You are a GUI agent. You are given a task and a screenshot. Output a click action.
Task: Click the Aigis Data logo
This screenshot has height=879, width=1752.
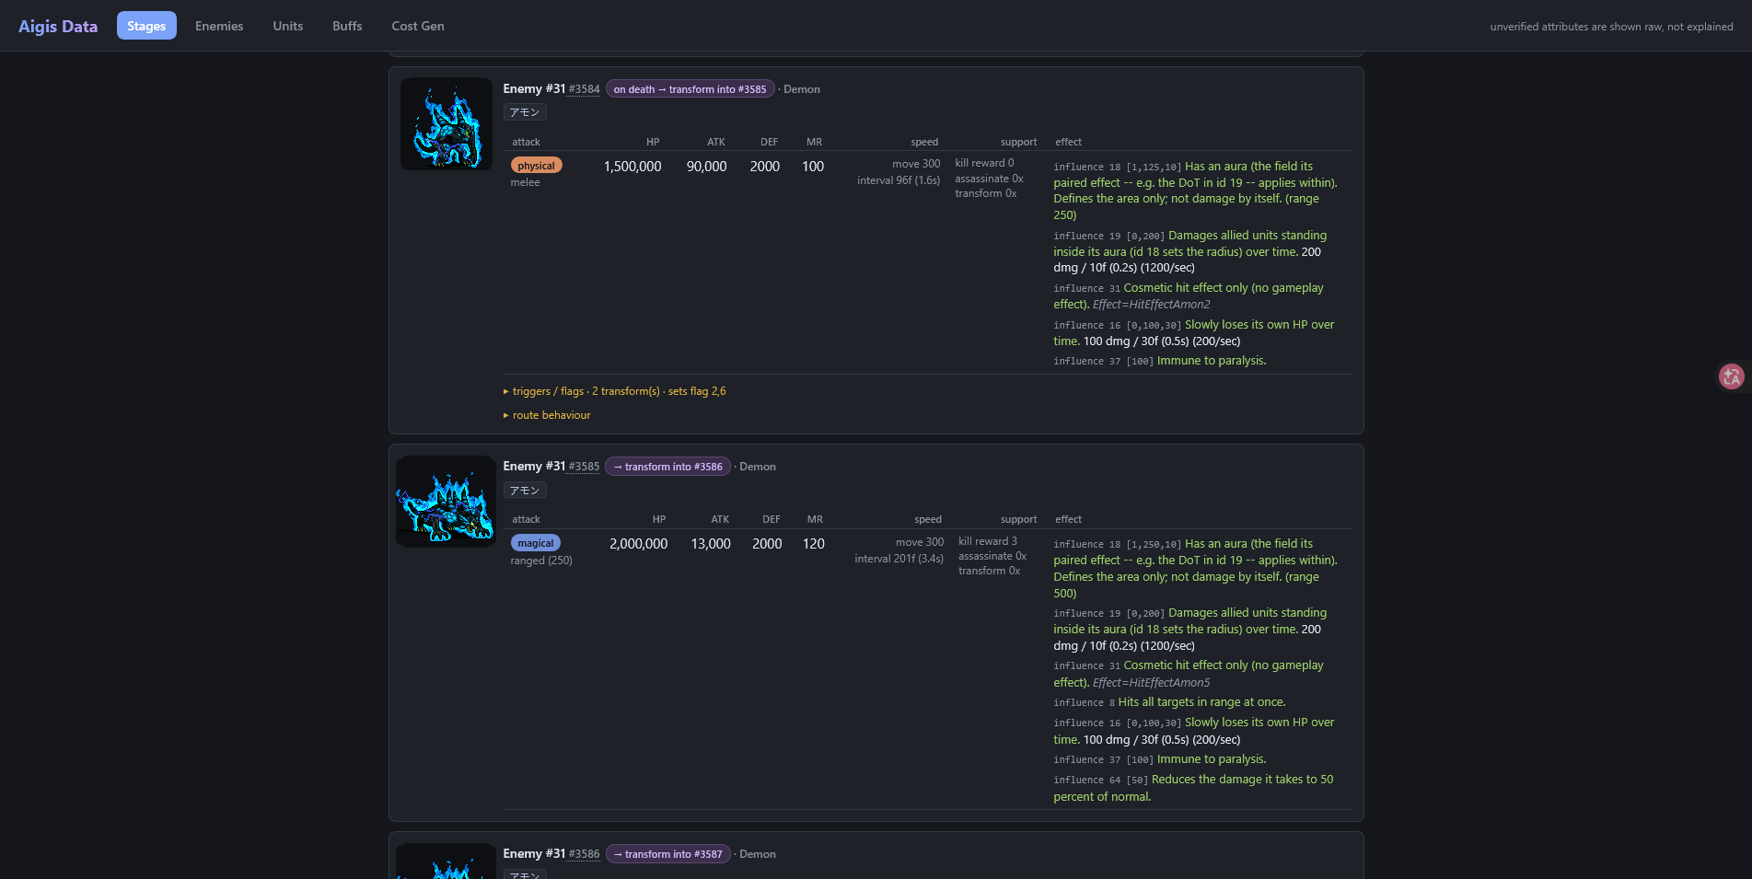[x=58, y=26]
